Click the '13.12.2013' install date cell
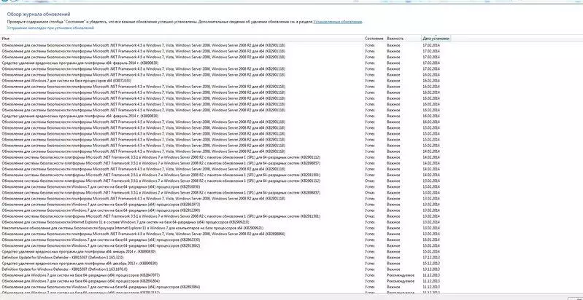 click(431, 269)
